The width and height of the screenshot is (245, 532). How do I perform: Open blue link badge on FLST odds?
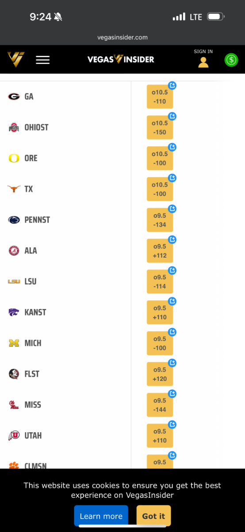click(x=172, y=363)
